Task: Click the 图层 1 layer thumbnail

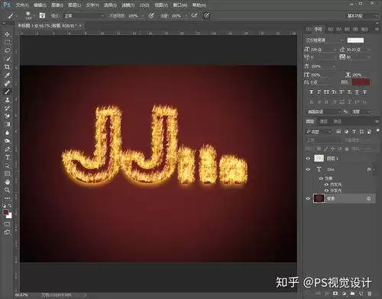Action: coord(319,159)
